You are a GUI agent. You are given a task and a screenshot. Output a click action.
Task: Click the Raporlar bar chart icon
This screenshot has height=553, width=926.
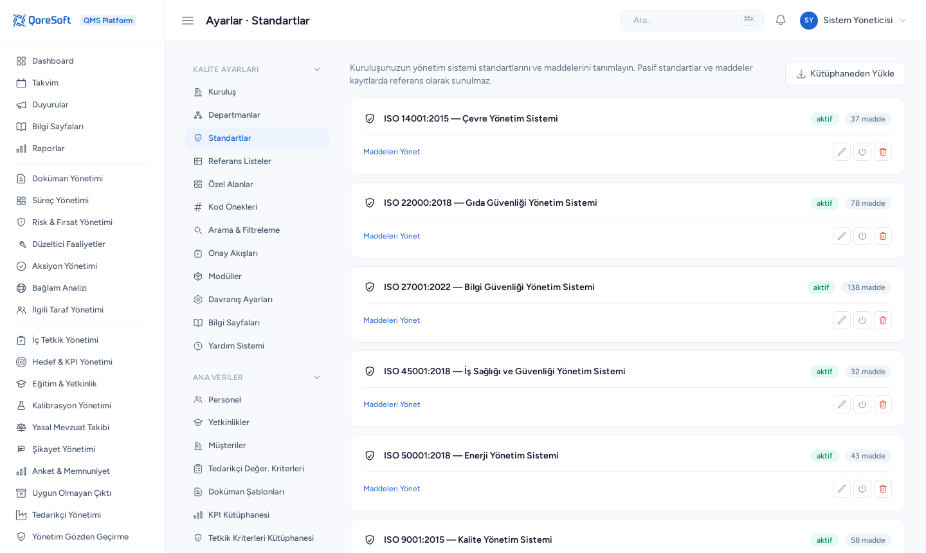(x=21, y=149)
